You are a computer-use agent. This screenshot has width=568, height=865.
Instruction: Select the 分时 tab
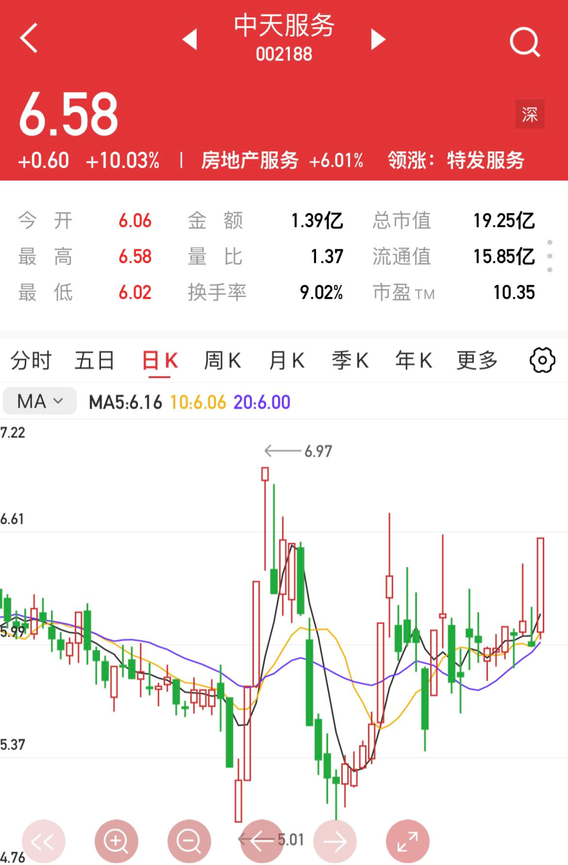click(31, 361)
